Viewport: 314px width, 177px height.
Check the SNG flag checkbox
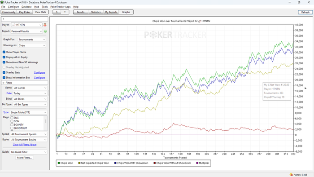coord(12,118)
